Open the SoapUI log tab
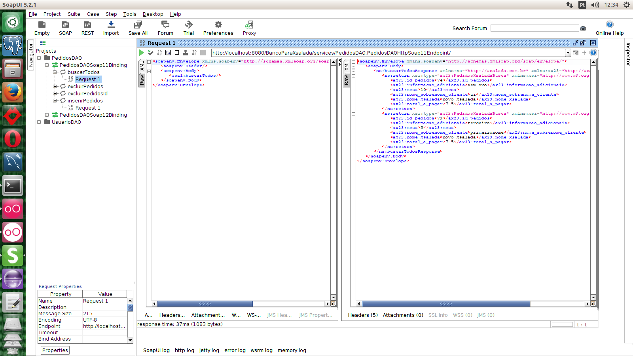 (156, 350)
